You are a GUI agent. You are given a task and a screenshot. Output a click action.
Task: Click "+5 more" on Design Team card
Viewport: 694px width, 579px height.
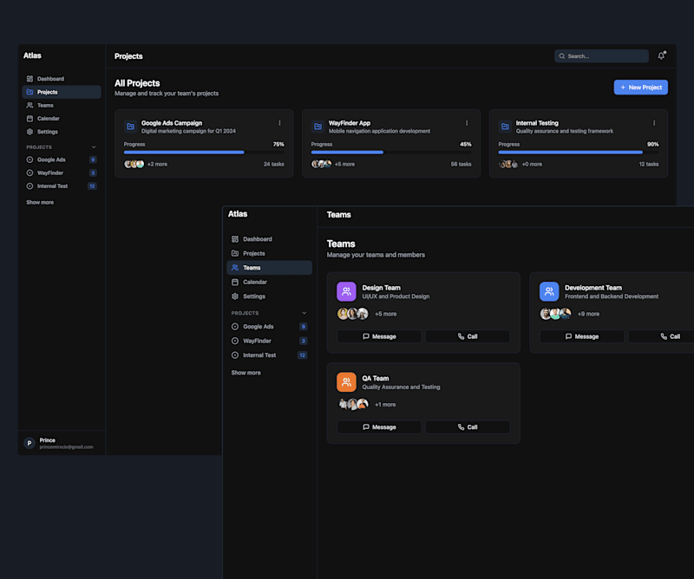point(385,314)
